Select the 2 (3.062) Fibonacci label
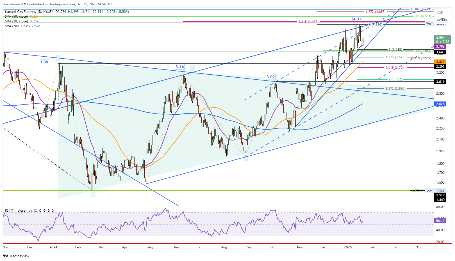 pyautogui.click(x=395, y=79)
